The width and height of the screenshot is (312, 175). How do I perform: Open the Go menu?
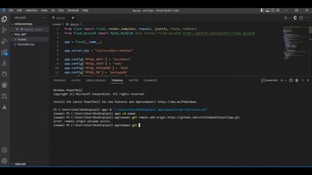53,10
